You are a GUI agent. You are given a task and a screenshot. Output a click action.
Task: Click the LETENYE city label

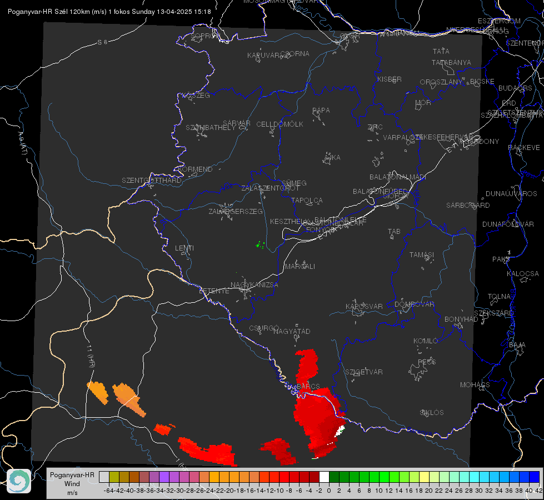(x=214, y=291)
